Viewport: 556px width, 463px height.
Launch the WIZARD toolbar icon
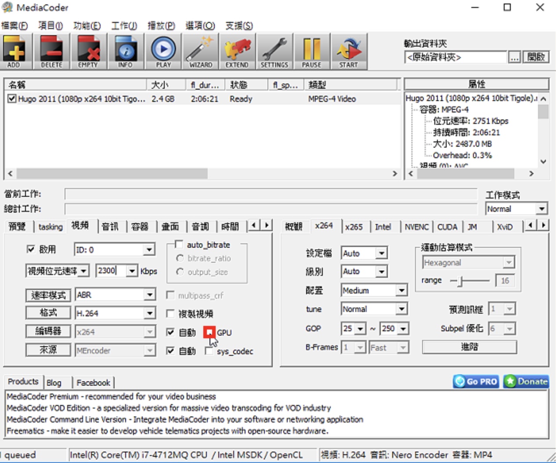point(201,52)
